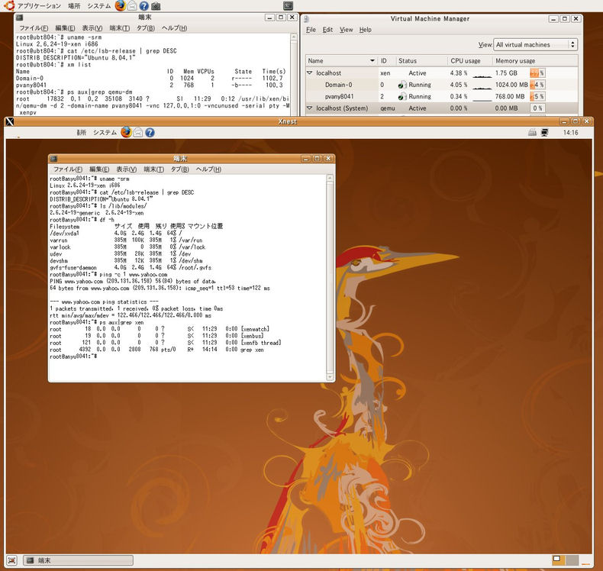Select the Domain-0 virtual machine row

click(441, 85)
